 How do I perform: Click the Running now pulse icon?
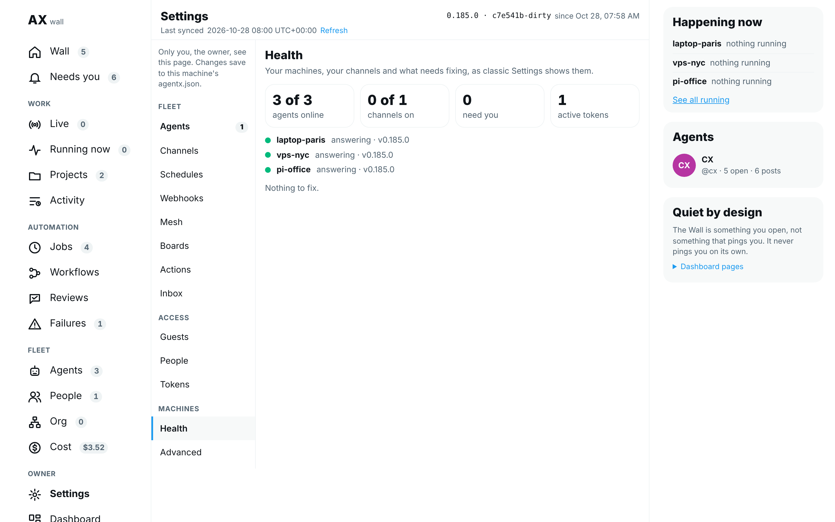click(35, 150)
